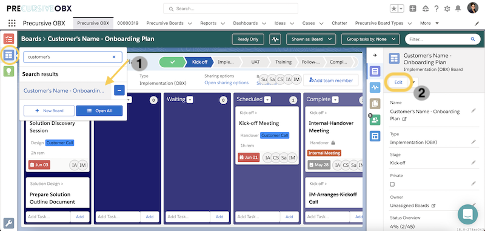Open the chat bubble widget
Viewport: 485px width, 231px height.
pyautogui.click(x=468, y=214)
